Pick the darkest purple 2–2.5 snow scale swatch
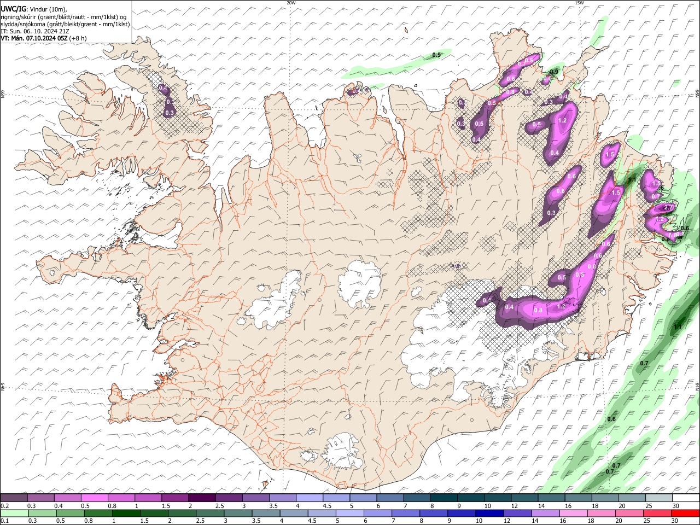This screenshot has height=525, width=700. tap(202, 498)
